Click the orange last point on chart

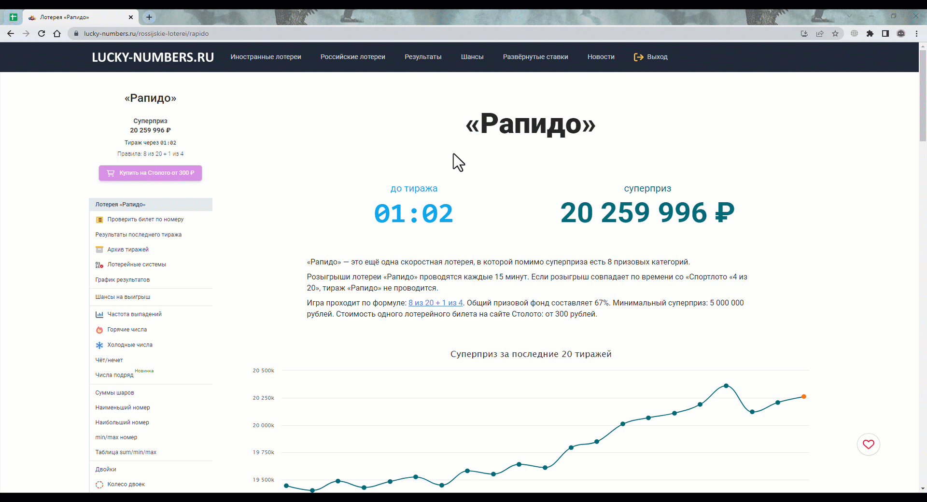pos(804,397)
